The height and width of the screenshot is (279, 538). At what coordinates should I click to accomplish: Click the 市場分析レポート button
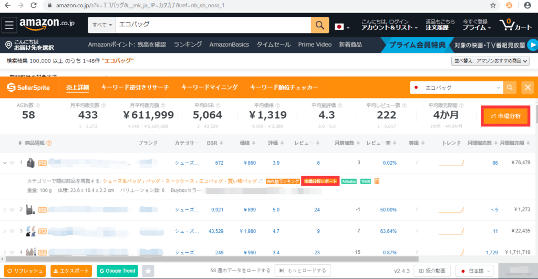(x=320, y=181)
